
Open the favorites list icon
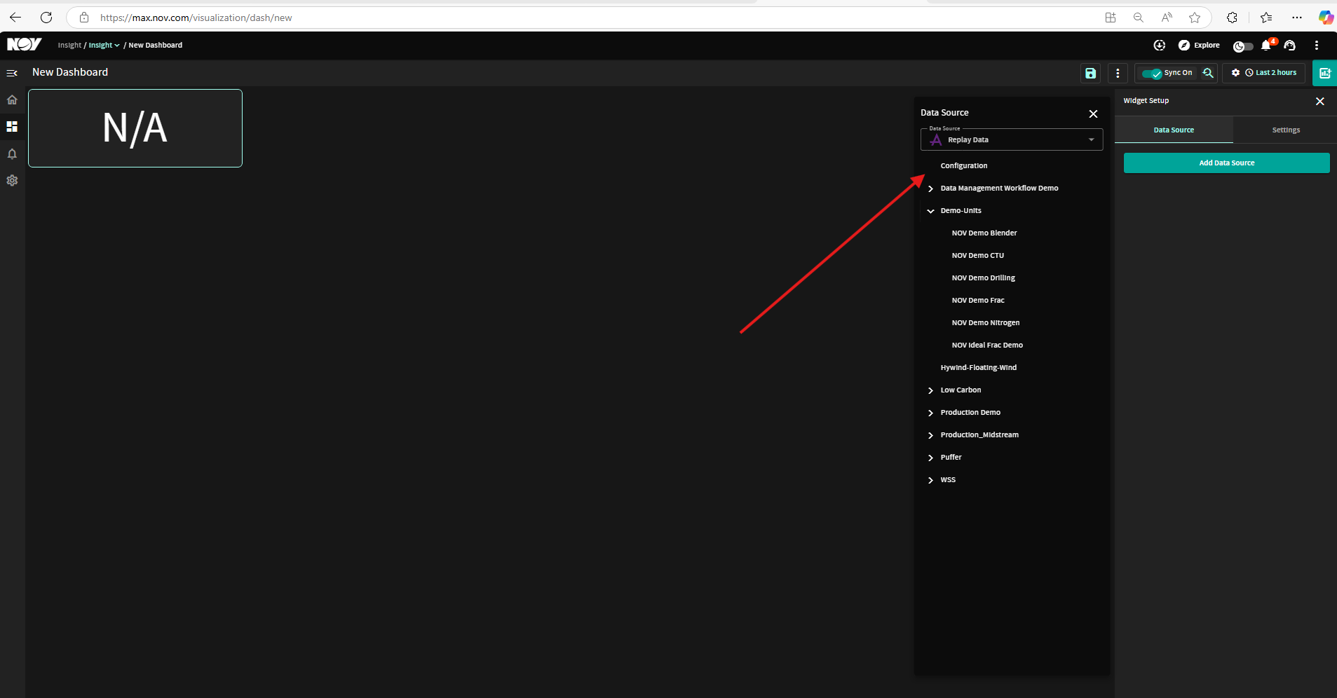pyautogui.click(x=1266, y=18)
